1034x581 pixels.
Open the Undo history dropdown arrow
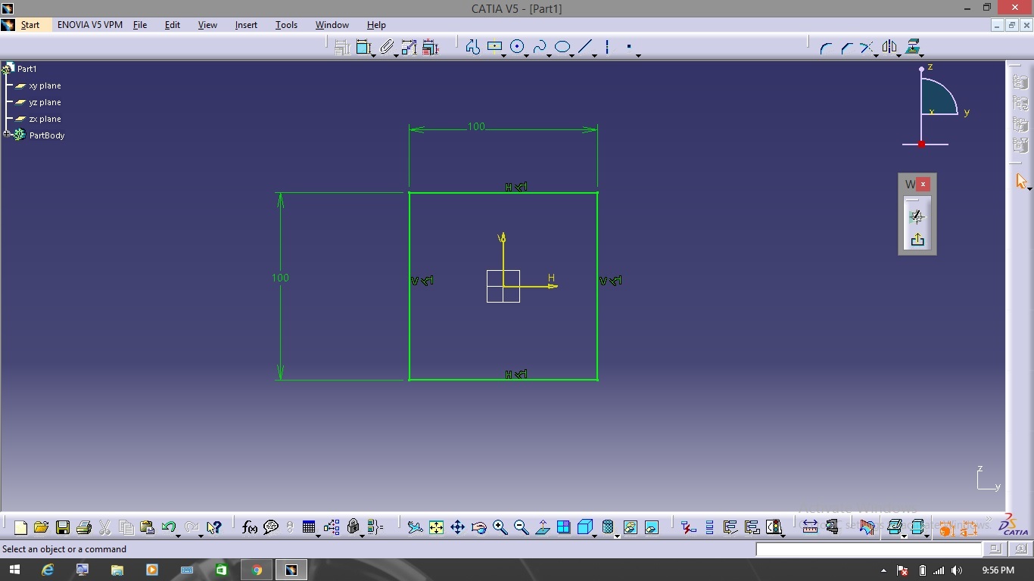pos(178,536)
